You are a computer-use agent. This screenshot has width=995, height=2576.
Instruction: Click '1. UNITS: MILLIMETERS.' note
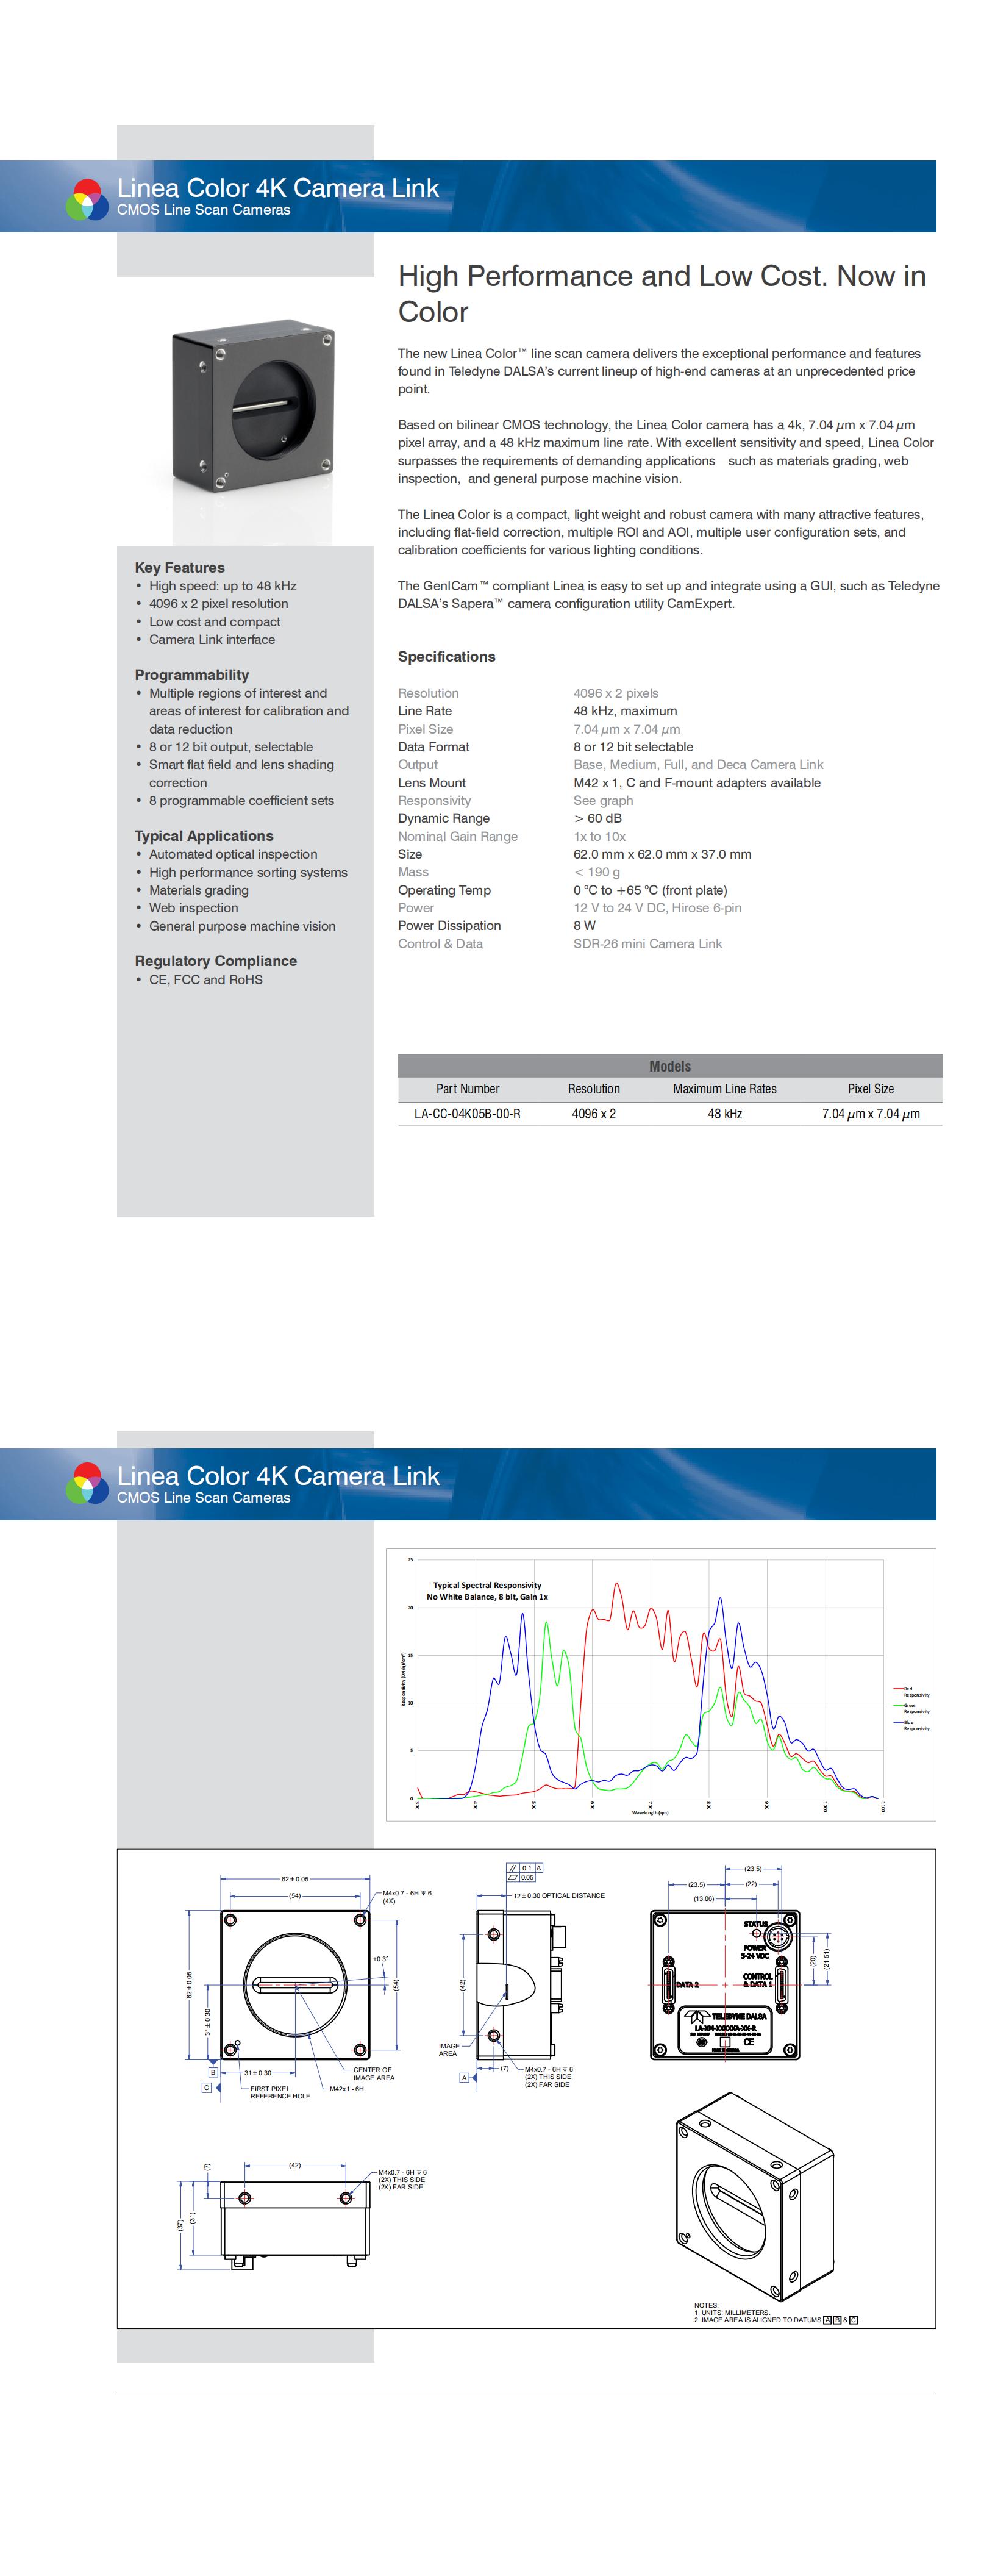(x=732, y=2312)
